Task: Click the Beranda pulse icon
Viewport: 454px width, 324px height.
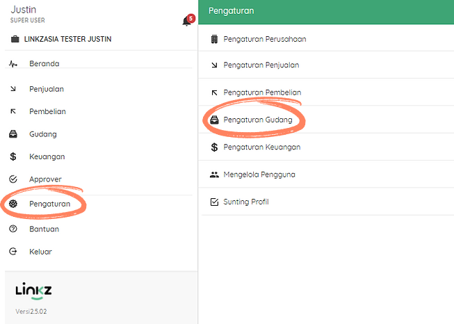Action: click(13, 64)
